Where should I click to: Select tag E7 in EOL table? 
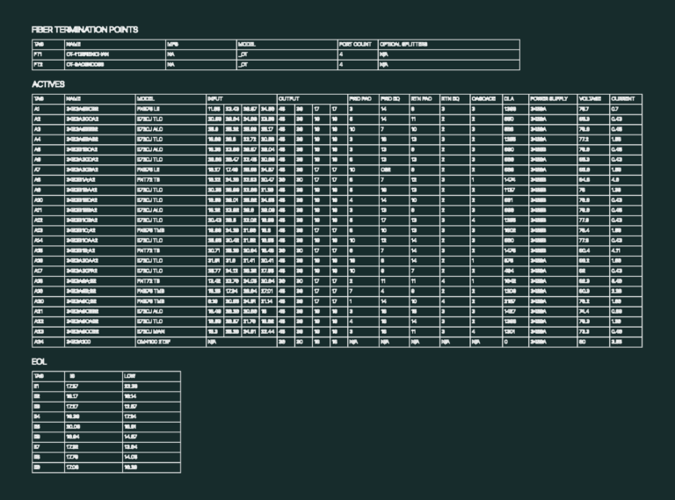[37, 447]
